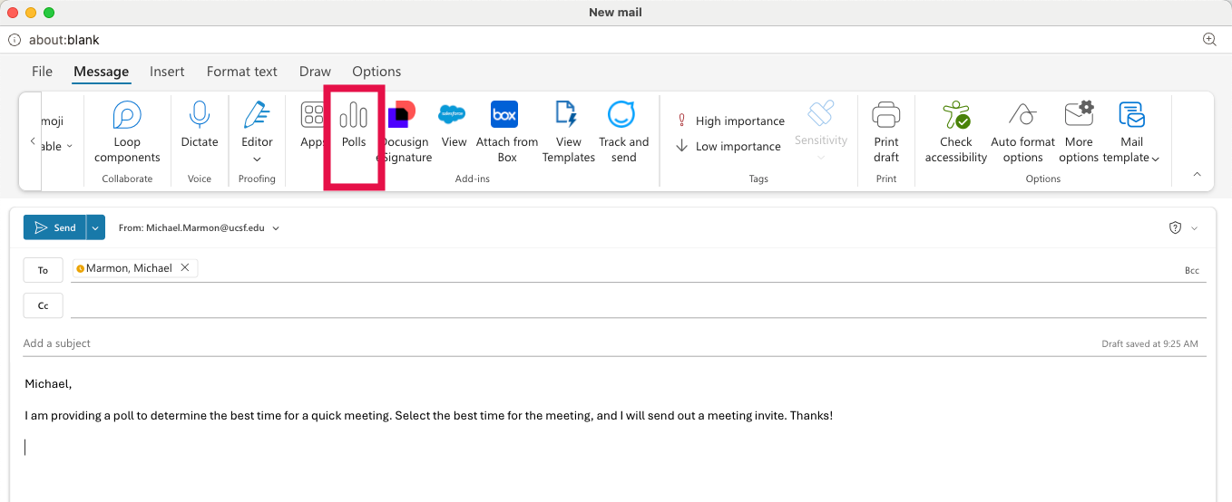Expand the chevron next to shield
The image size is (1232, 502).
point(1194,228)
